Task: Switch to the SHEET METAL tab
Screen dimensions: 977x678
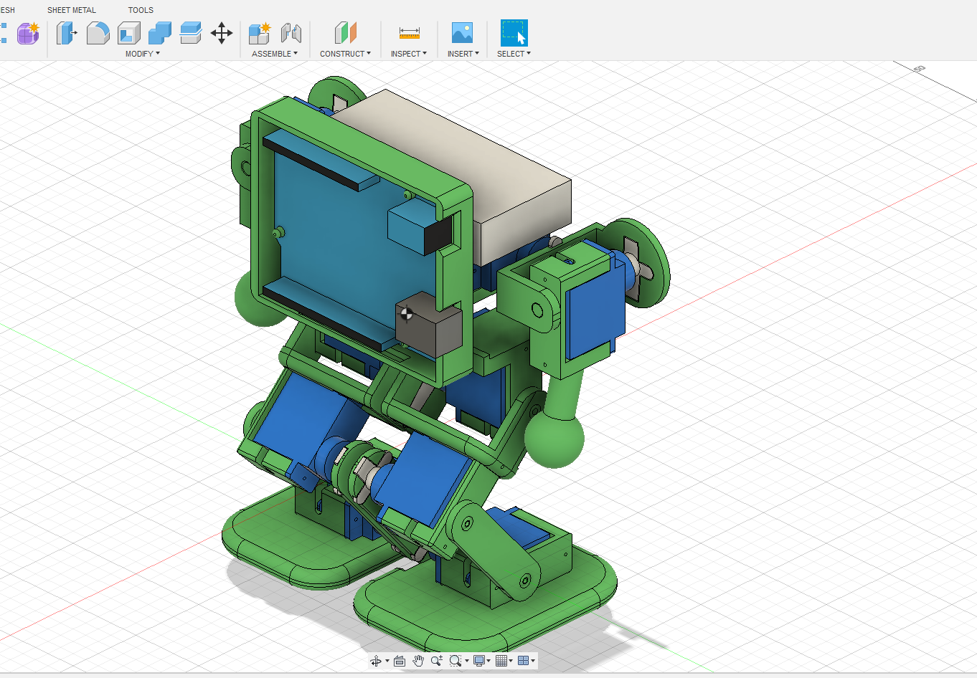Action: click(x=71, y=10)
